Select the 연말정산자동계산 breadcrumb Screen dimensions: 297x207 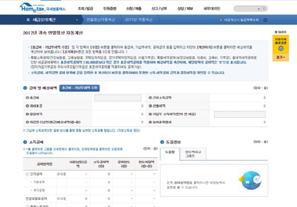pos(101,20)
